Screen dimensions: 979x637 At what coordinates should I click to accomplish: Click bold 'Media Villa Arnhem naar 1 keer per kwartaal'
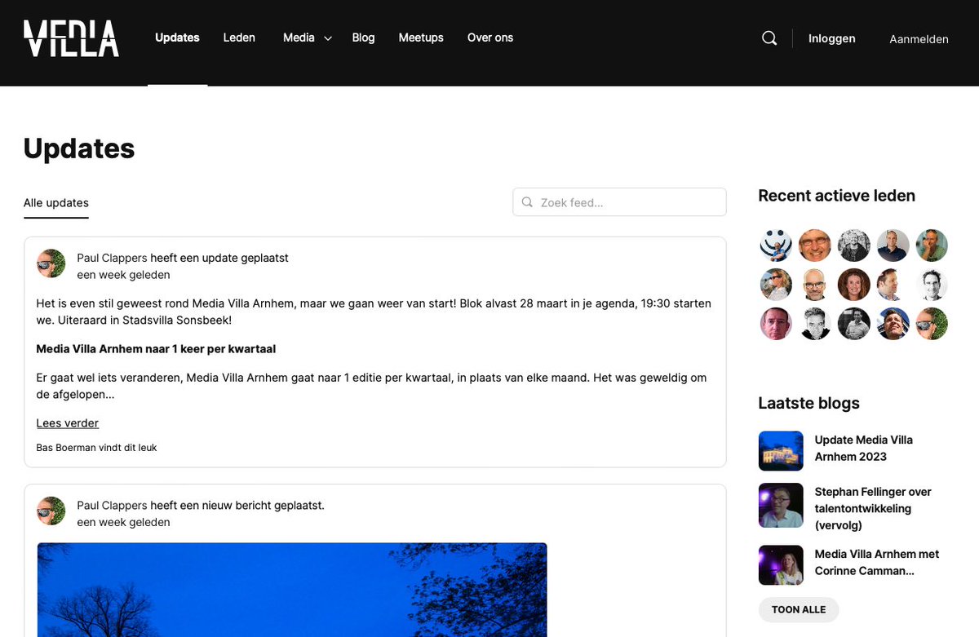pos(156,349)
